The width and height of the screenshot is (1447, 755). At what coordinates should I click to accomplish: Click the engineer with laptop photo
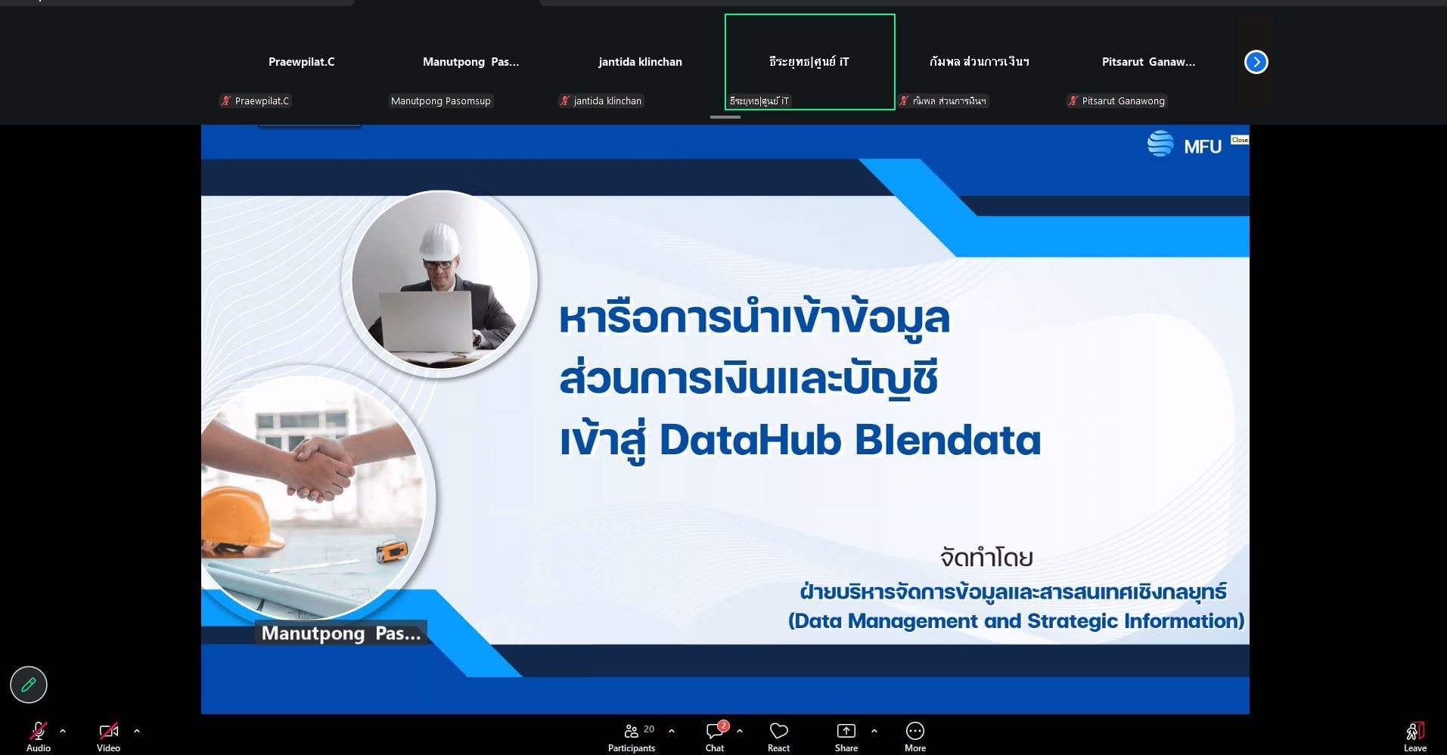click(439, 282)
